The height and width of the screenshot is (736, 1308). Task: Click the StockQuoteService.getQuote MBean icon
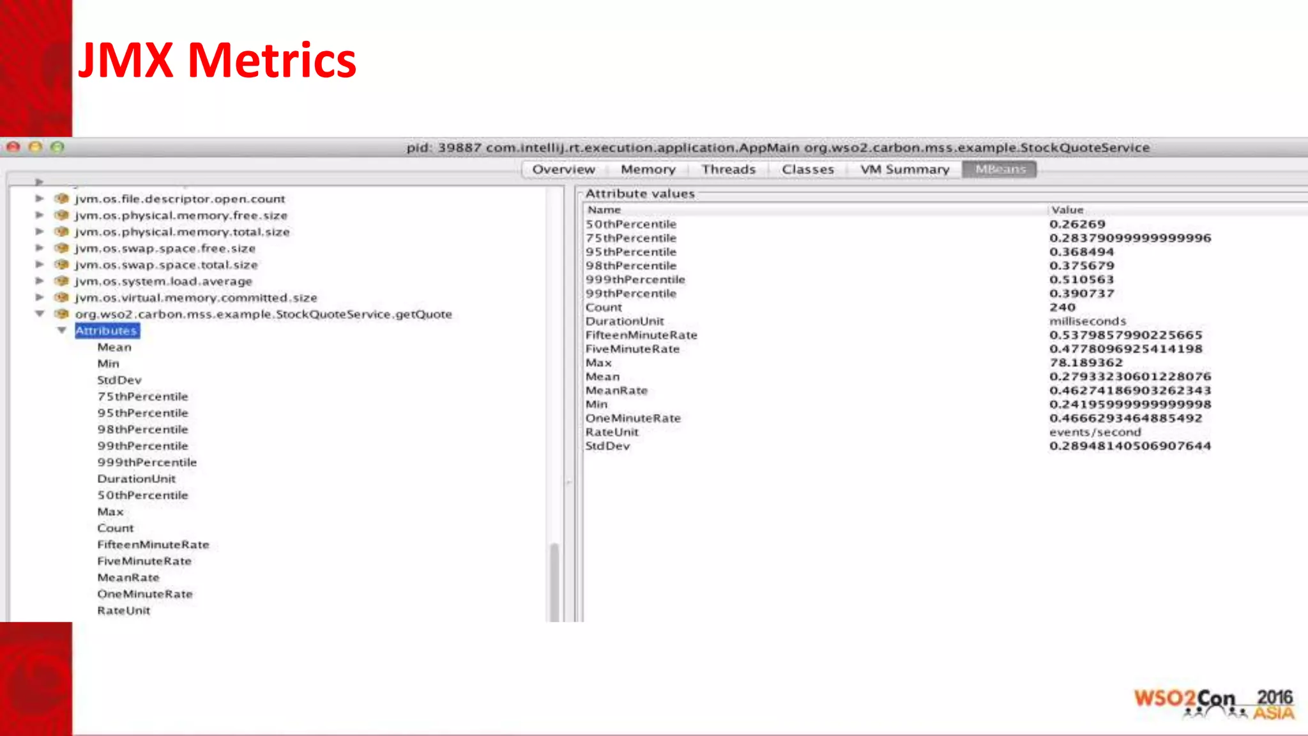(62, 314)
